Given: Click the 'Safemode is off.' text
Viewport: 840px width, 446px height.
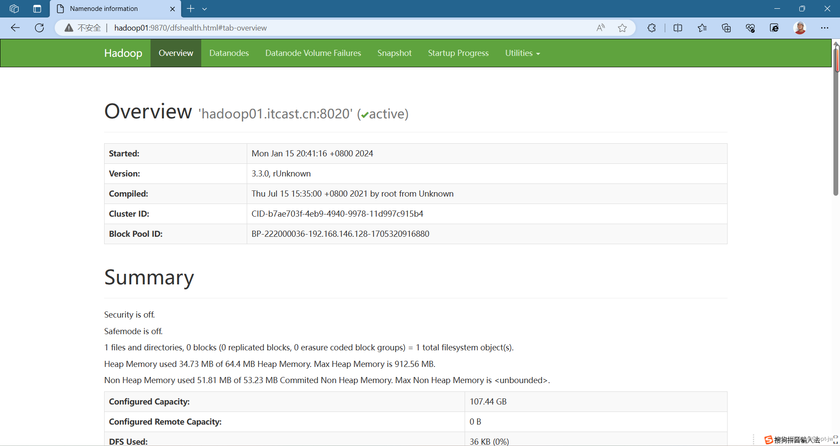Looking at the screenshot, I should pos(133,331).
